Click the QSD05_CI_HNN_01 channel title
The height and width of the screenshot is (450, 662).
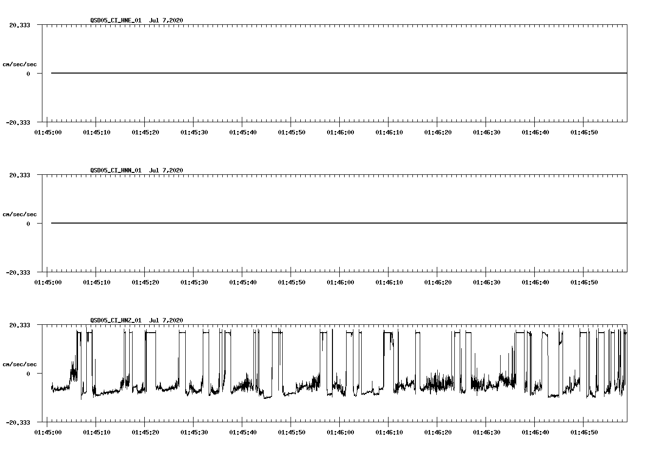tap(116, 170)
